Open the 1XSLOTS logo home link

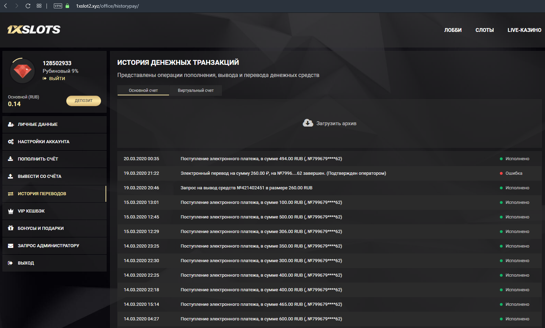(34, 30)
